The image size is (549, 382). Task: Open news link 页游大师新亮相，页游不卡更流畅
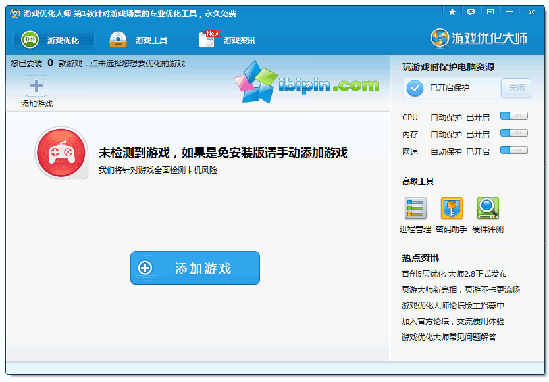460,290
